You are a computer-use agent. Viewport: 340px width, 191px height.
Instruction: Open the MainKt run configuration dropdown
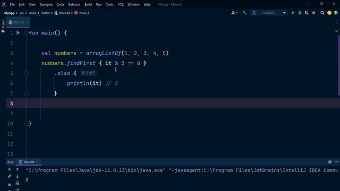[x=269, y=13]
